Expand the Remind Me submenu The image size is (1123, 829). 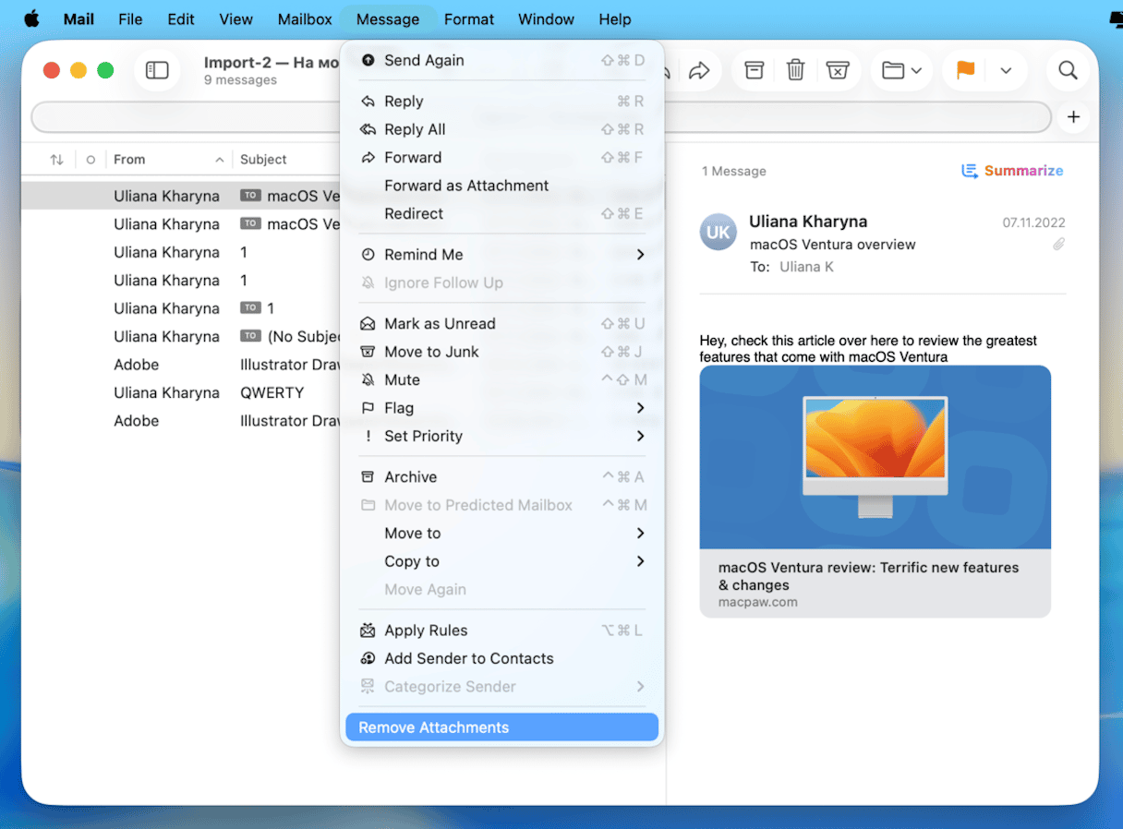point(502,255)
